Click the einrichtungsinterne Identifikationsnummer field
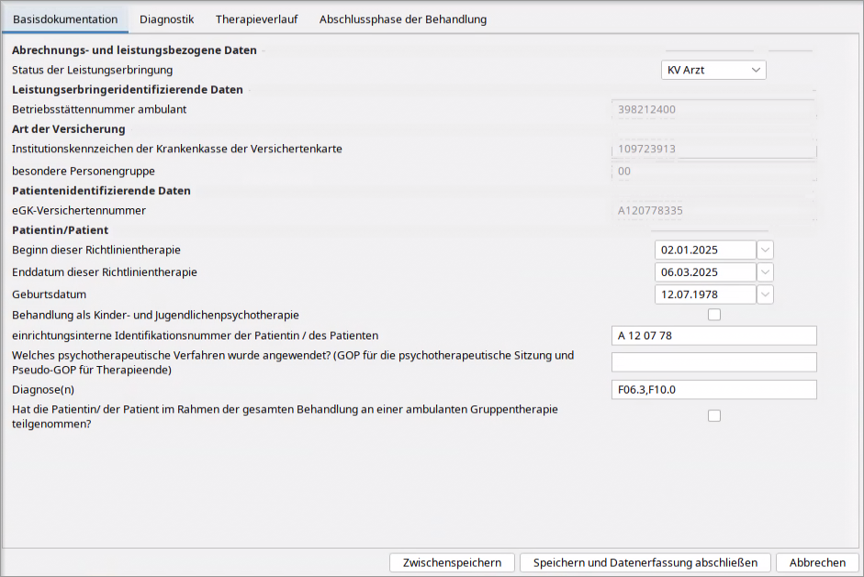The image size is (864, 577). [714, 336]
